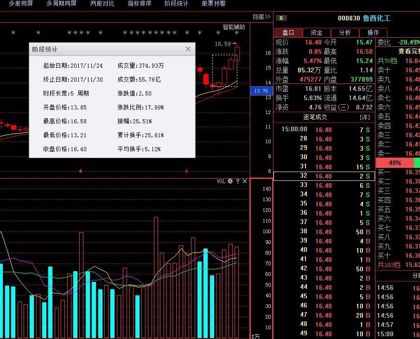Click 共70档 sell depth entry
The height and width of the screenshot is (339, 420).
387,61
